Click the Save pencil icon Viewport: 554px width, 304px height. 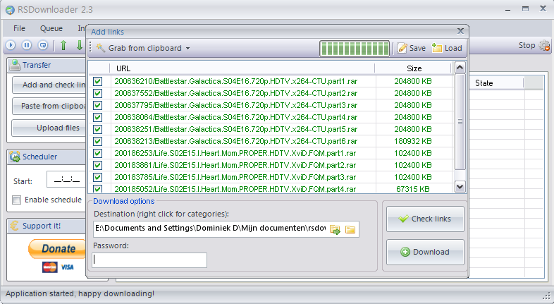click(x=402, y=48)
